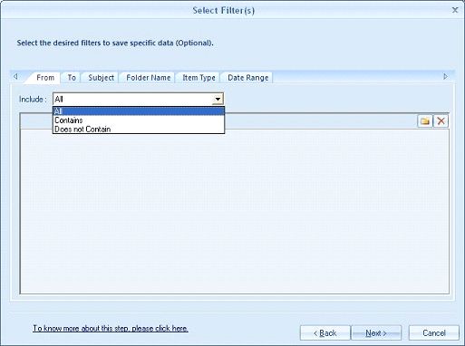Switch to the From tab

tap(45, 78)
